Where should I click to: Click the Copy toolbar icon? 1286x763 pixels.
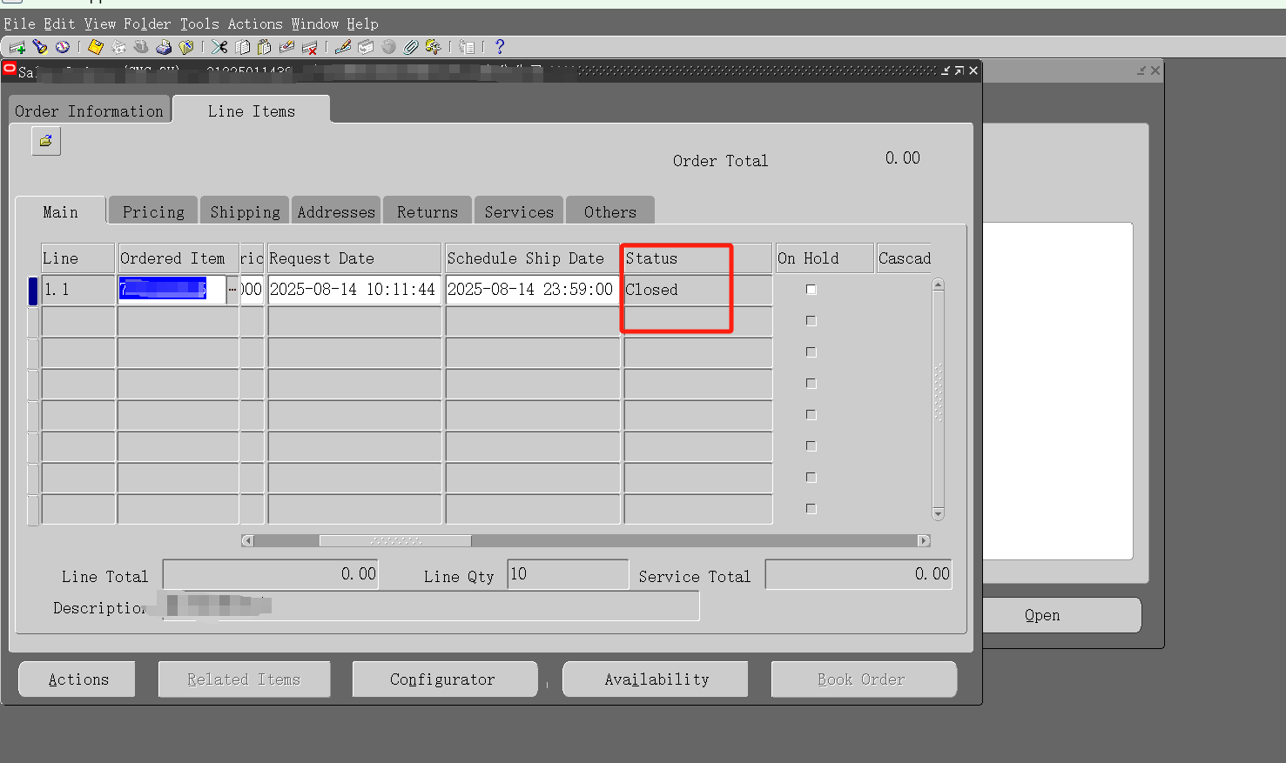[x=243, y=47]
